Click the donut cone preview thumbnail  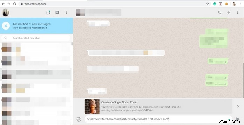click(92, 106)
